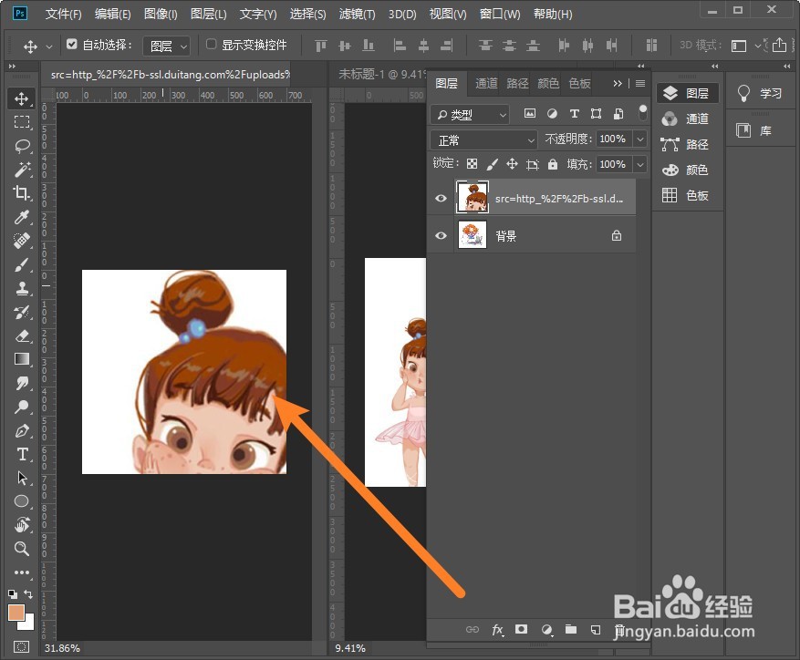Click the Add layer style fx icon
This screenshot has width=800, height=660.
(497, 630)
